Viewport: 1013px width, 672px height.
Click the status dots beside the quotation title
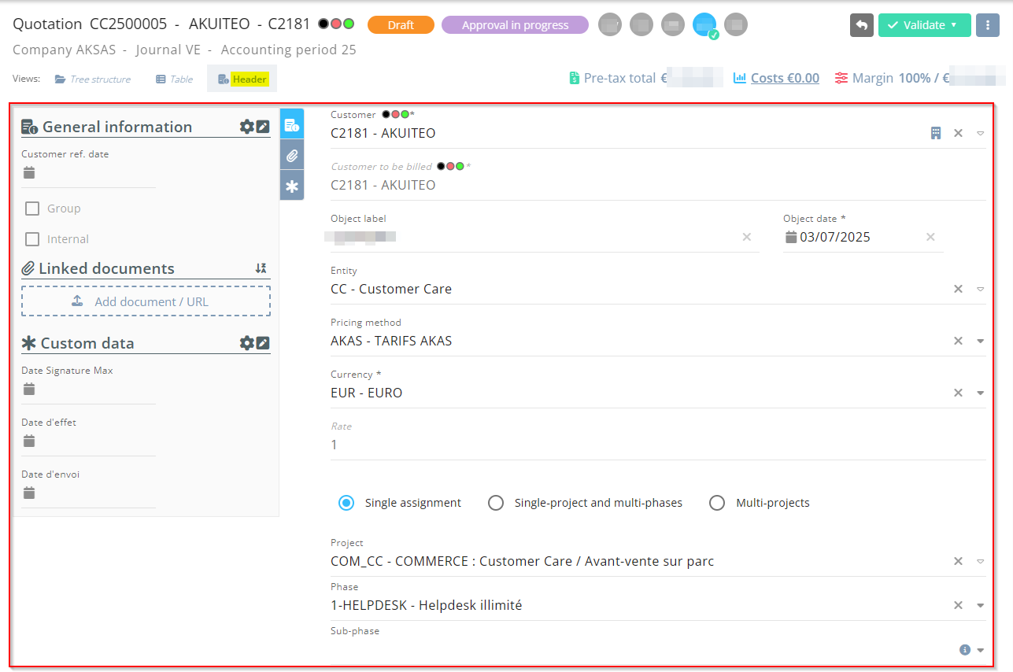336,24
